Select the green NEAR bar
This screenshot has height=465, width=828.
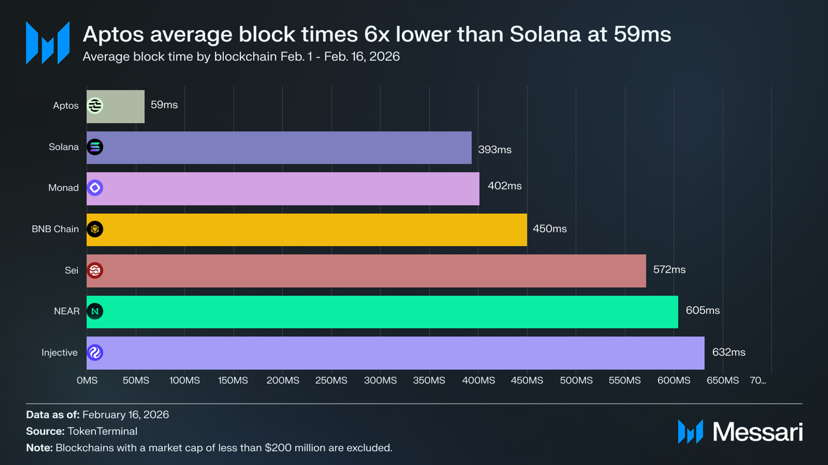point(382,312)
